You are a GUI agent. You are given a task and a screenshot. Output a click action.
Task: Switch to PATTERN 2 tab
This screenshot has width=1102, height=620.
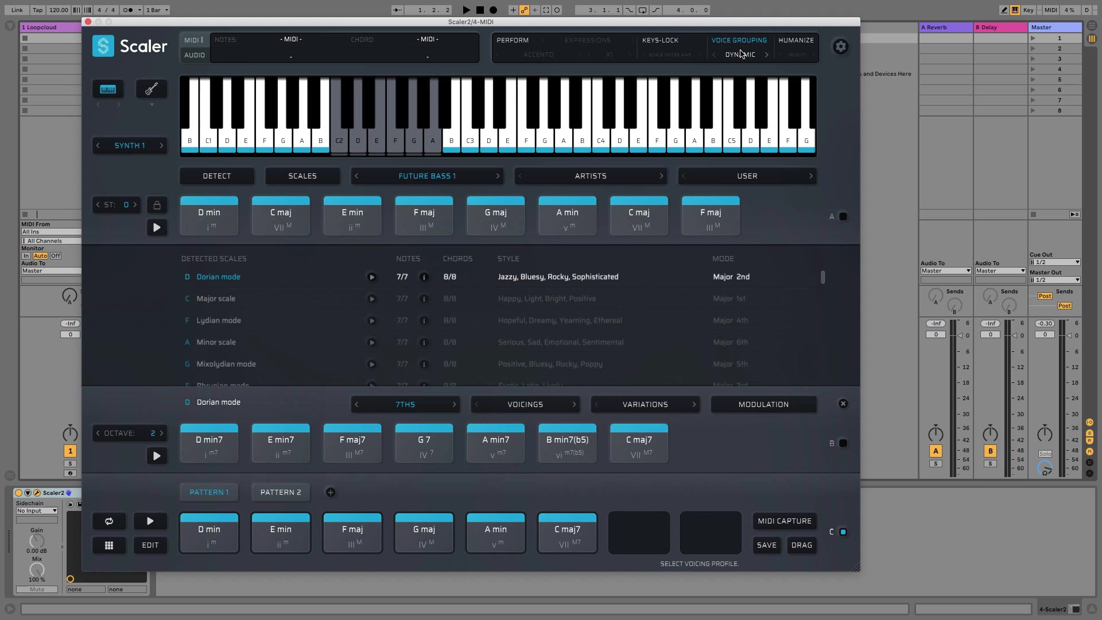(x=281, y=492)
